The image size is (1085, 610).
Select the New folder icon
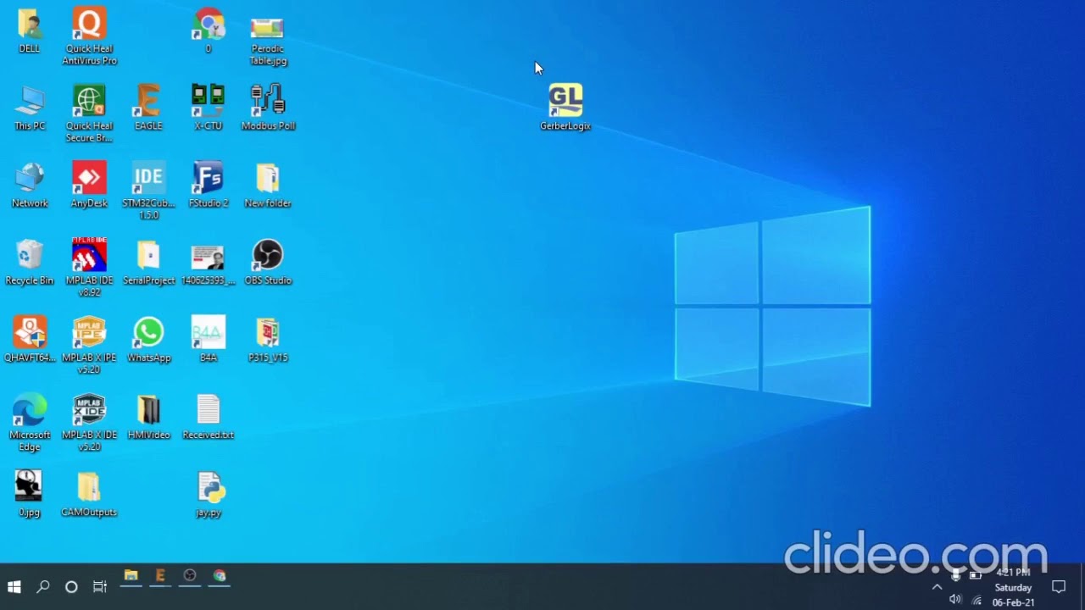point(268,185)
